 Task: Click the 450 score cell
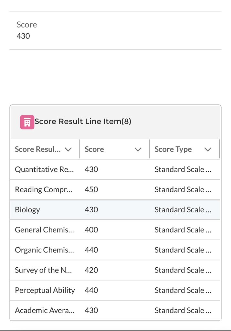coord(91,189)
